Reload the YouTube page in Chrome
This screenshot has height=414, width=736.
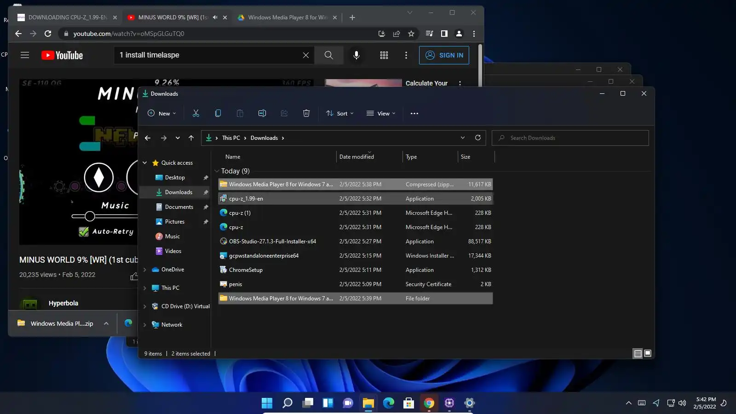(x=48, y=34)
